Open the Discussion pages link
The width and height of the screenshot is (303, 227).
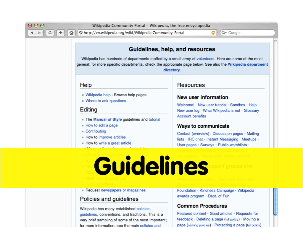[x=228, y=134]
